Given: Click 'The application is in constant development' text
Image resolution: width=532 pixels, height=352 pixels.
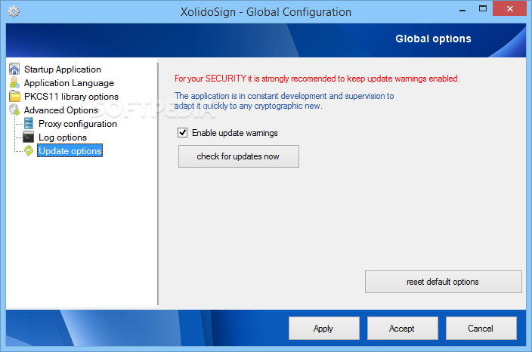Looking at the screenshot, I should [x=284, y=100].
